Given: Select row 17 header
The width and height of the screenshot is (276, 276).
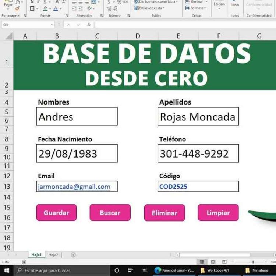Looking at the screenshot, I should (x=7, y=227).
